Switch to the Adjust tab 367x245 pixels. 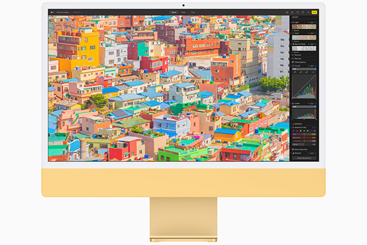pos(173,12)
